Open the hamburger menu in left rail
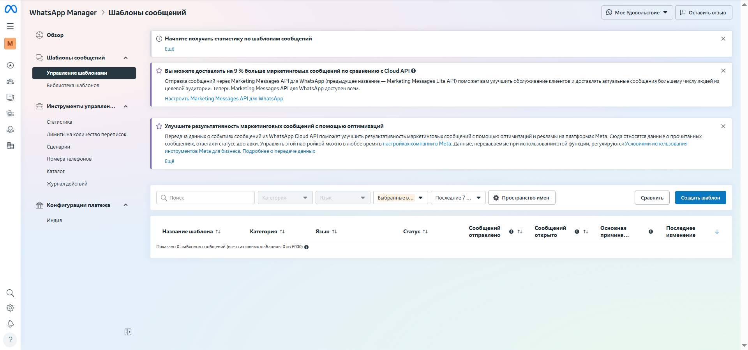Screen dimensions: 748x350 point(11,26)
